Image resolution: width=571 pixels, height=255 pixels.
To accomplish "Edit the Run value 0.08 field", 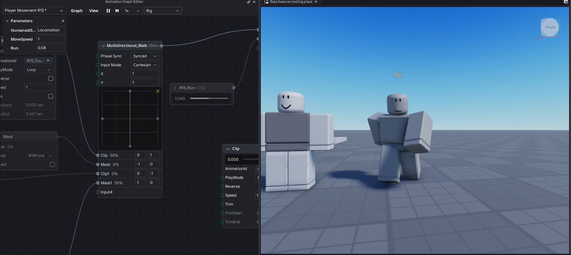I will pos(50,48).
